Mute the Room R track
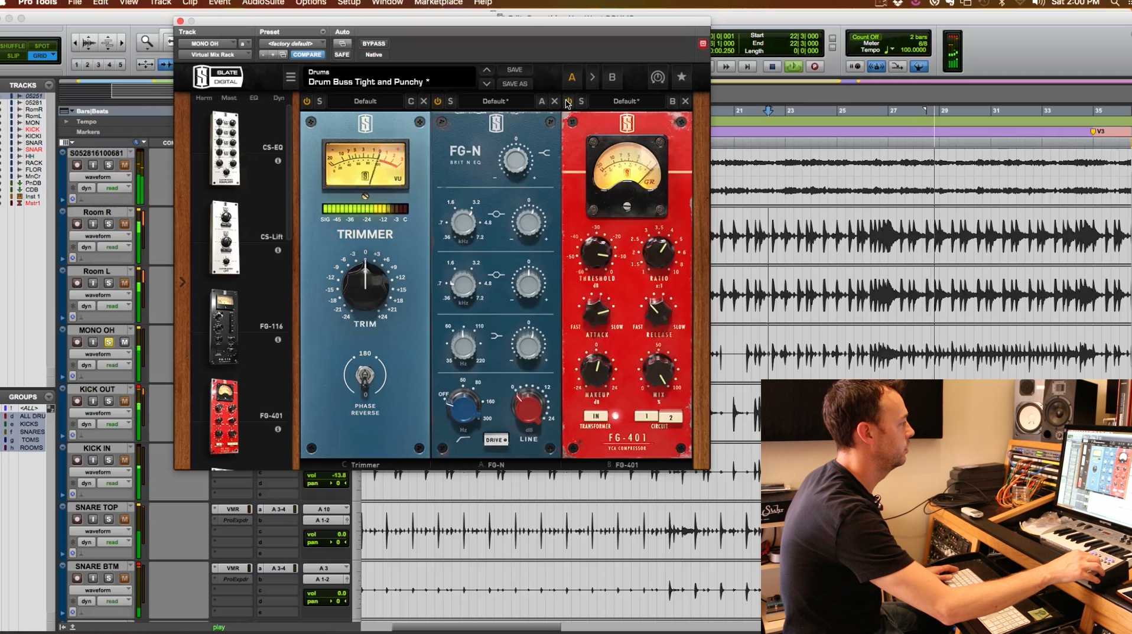Image resolution: width=1132 pixels, height=634 pixels. pos(125,224)
